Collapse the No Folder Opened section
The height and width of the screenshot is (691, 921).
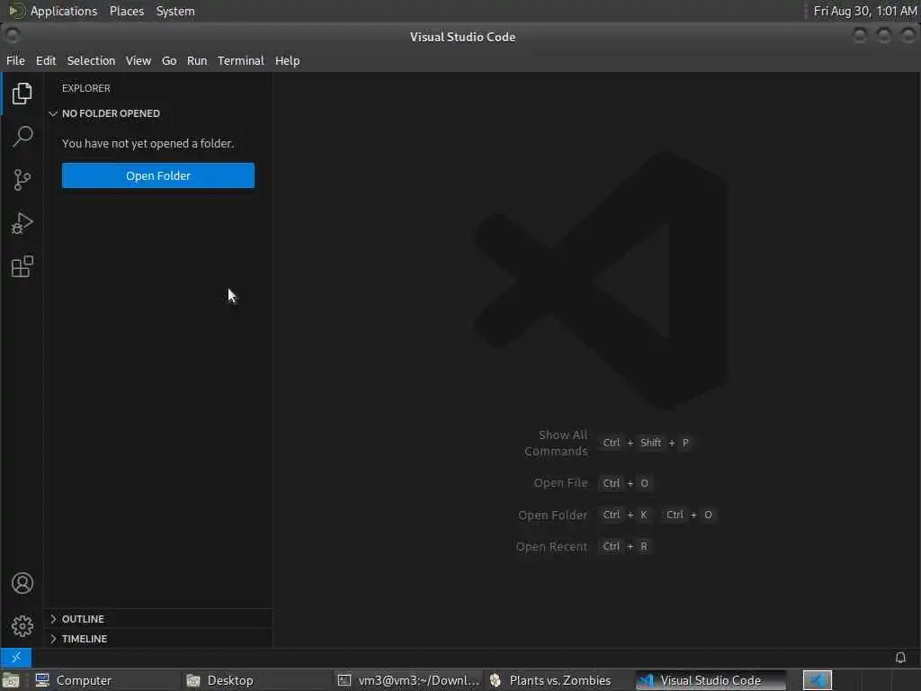158,113
